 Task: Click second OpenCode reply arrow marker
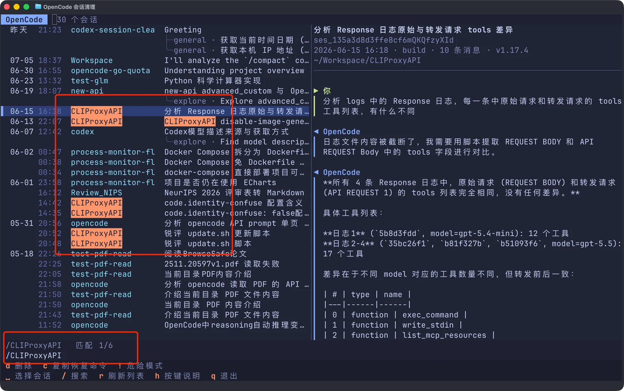coord(316,172)
